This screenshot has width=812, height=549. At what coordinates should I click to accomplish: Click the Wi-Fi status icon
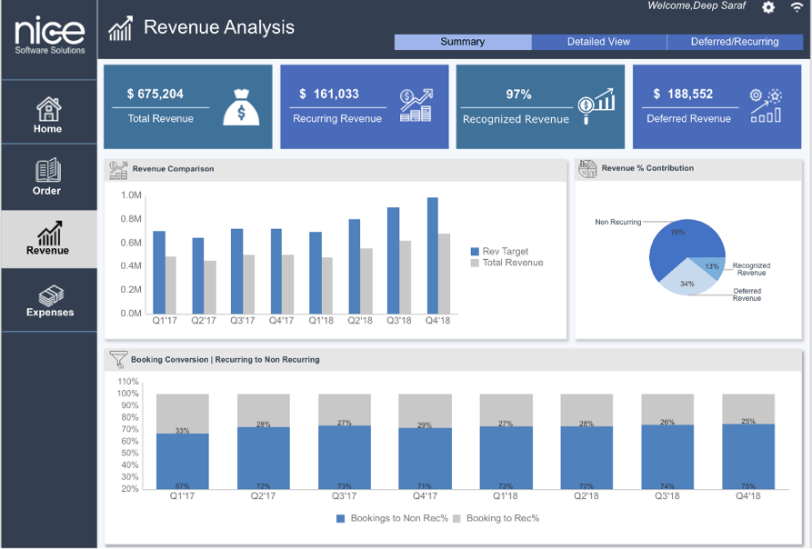[x=797, y=7]
